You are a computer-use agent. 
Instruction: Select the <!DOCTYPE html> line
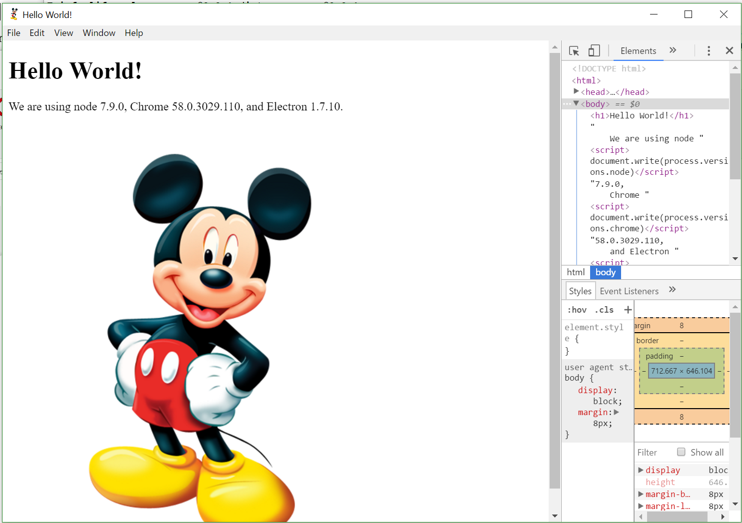[609, 68]
